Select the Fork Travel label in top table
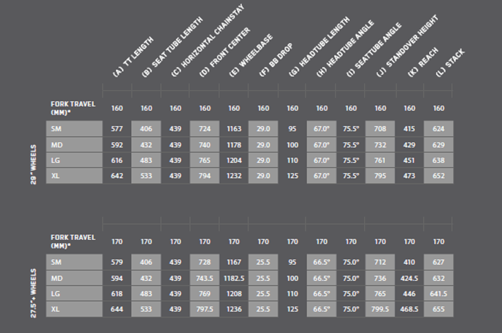Viewport: 502px width, 333px height. pyautogui.click(x=73, y=108)
